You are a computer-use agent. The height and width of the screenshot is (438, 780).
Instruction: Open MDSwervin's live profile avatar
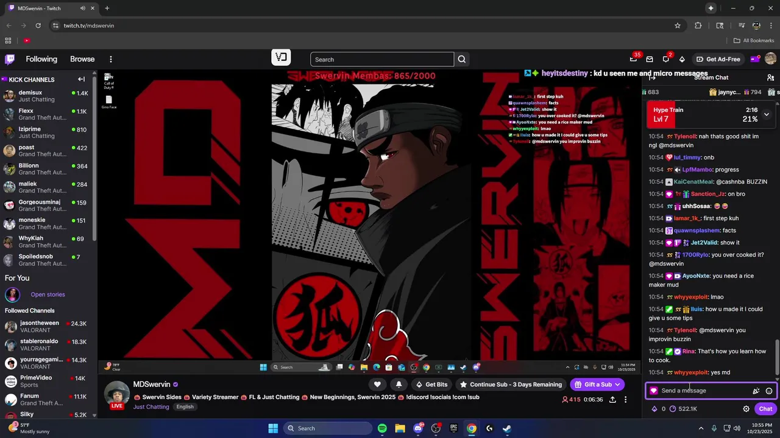pyautogui.click(x=116, y=394)
